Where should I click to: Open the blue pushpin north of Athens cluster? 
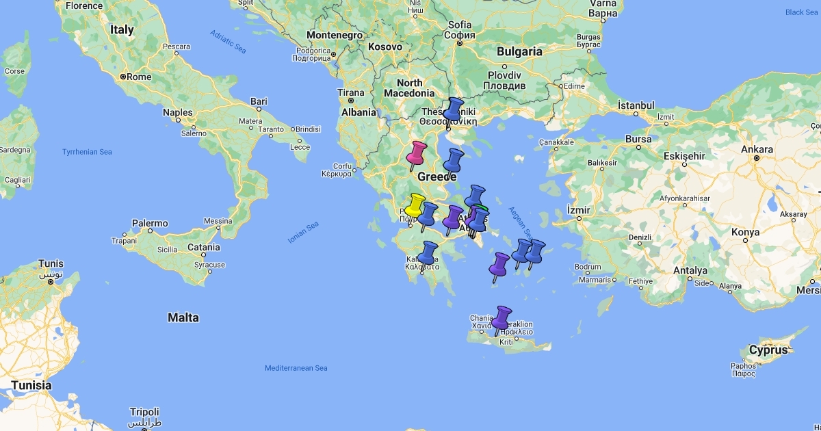pyautogui.click(x=475, y=196)
